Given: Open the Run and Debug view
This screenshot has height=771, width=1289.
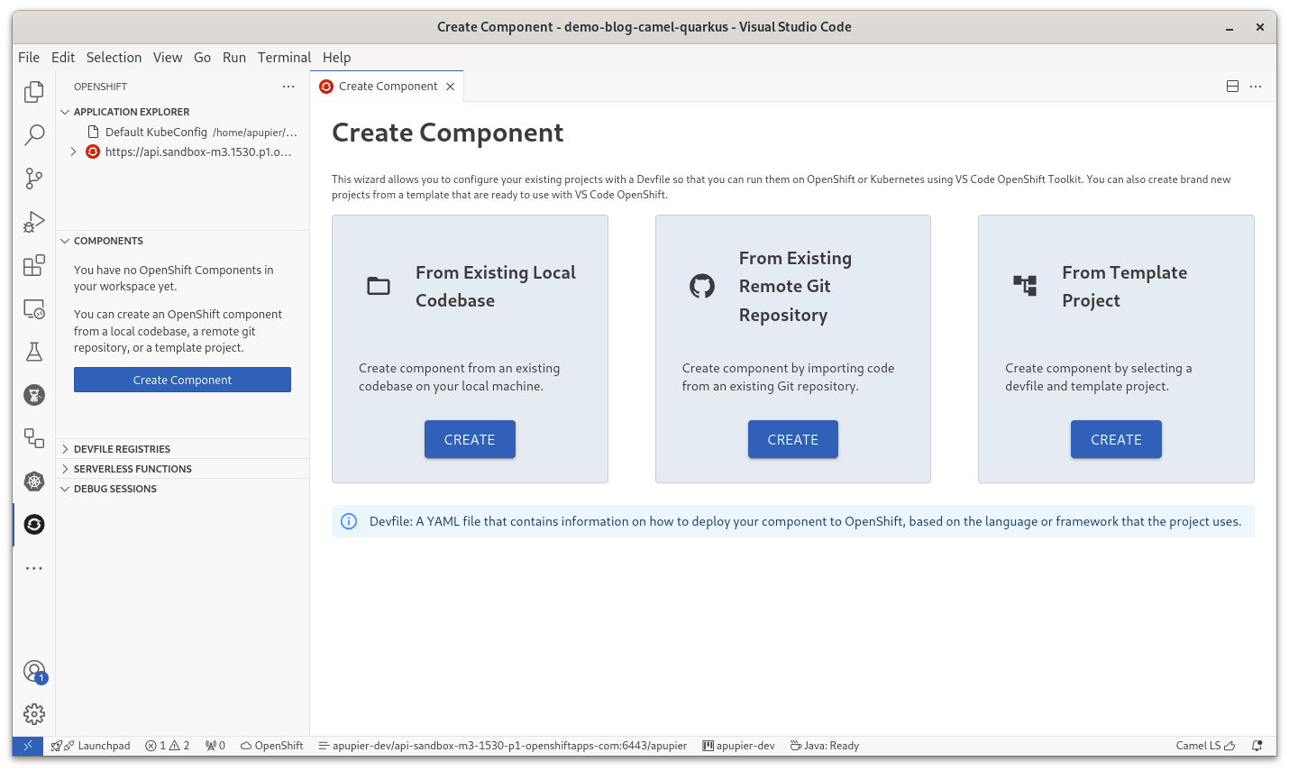Looking at the screenshot, I should pos(33,221).
